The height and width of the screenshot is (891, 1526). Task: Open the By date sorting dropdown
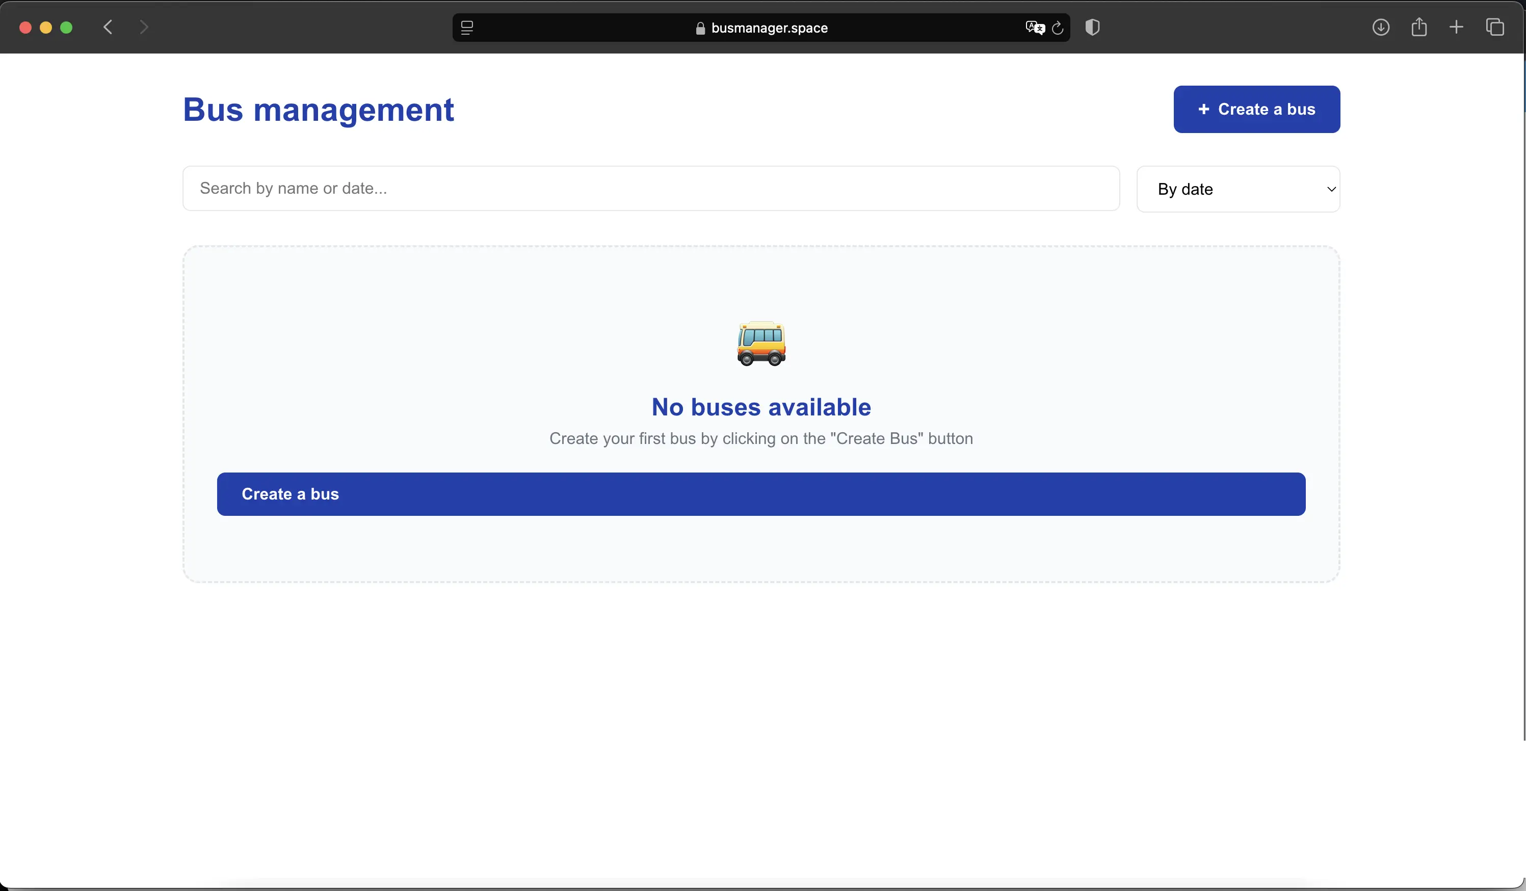(x=1238, y=189)
